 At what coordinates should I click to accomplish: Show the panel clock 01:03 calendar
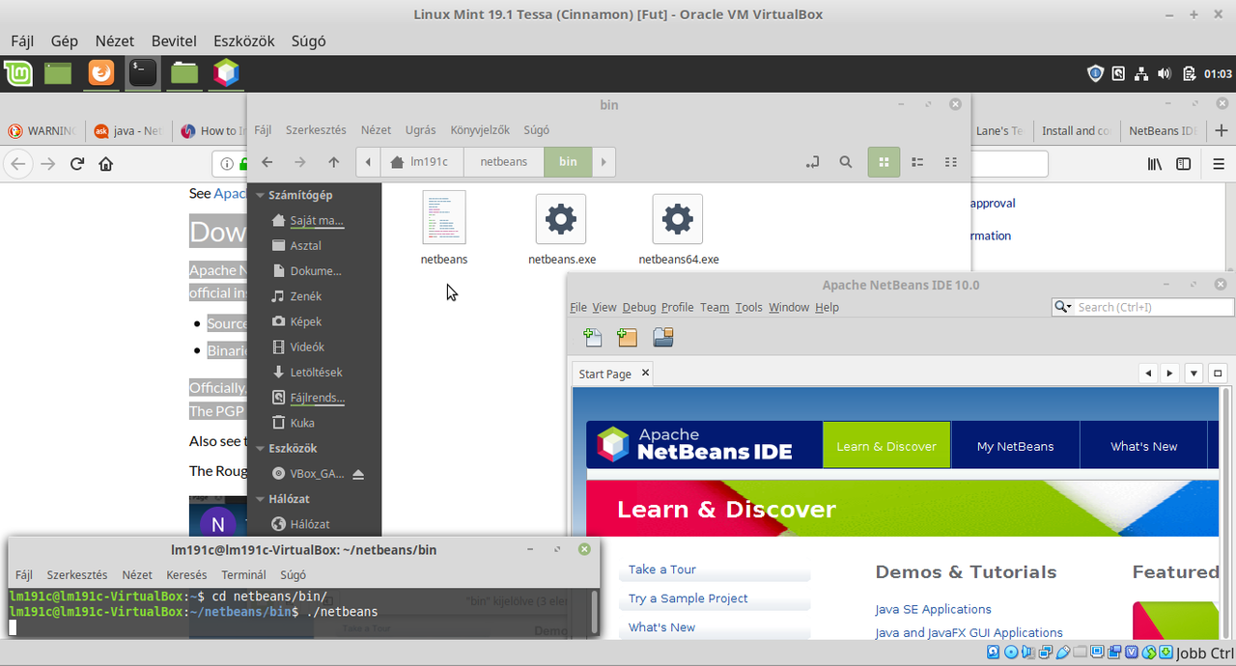1218,73
